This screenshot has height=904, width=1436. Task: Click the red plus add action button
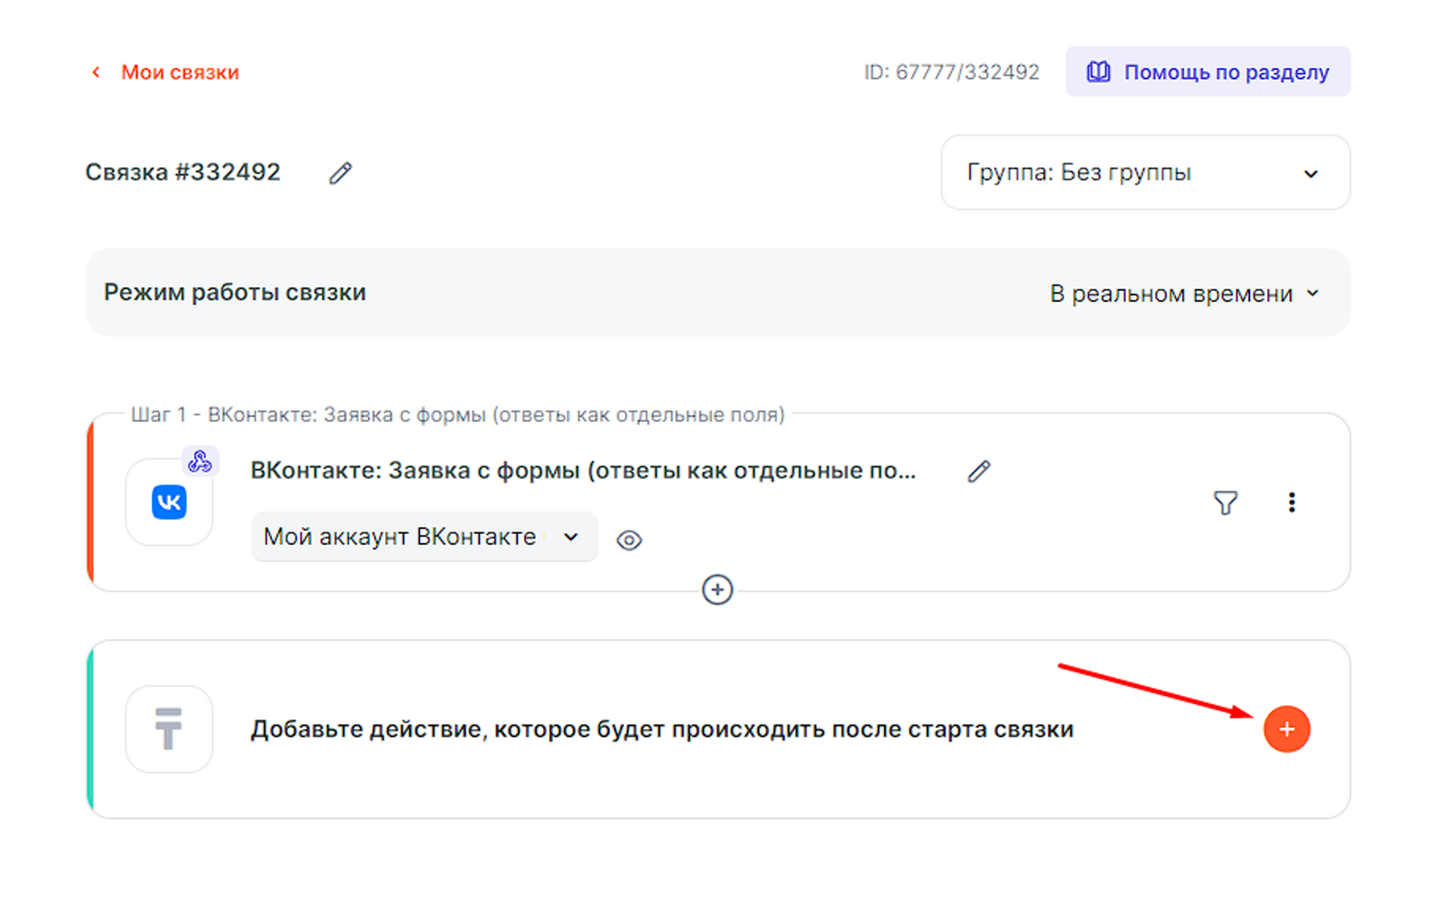[1286, 729]
